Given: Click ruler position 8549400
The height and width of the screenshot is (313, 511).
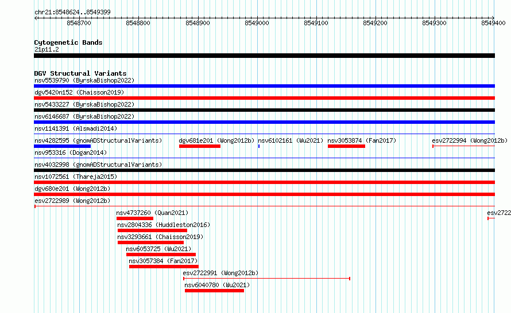Looking at the screenshot, I should click(x=493, y=23).
